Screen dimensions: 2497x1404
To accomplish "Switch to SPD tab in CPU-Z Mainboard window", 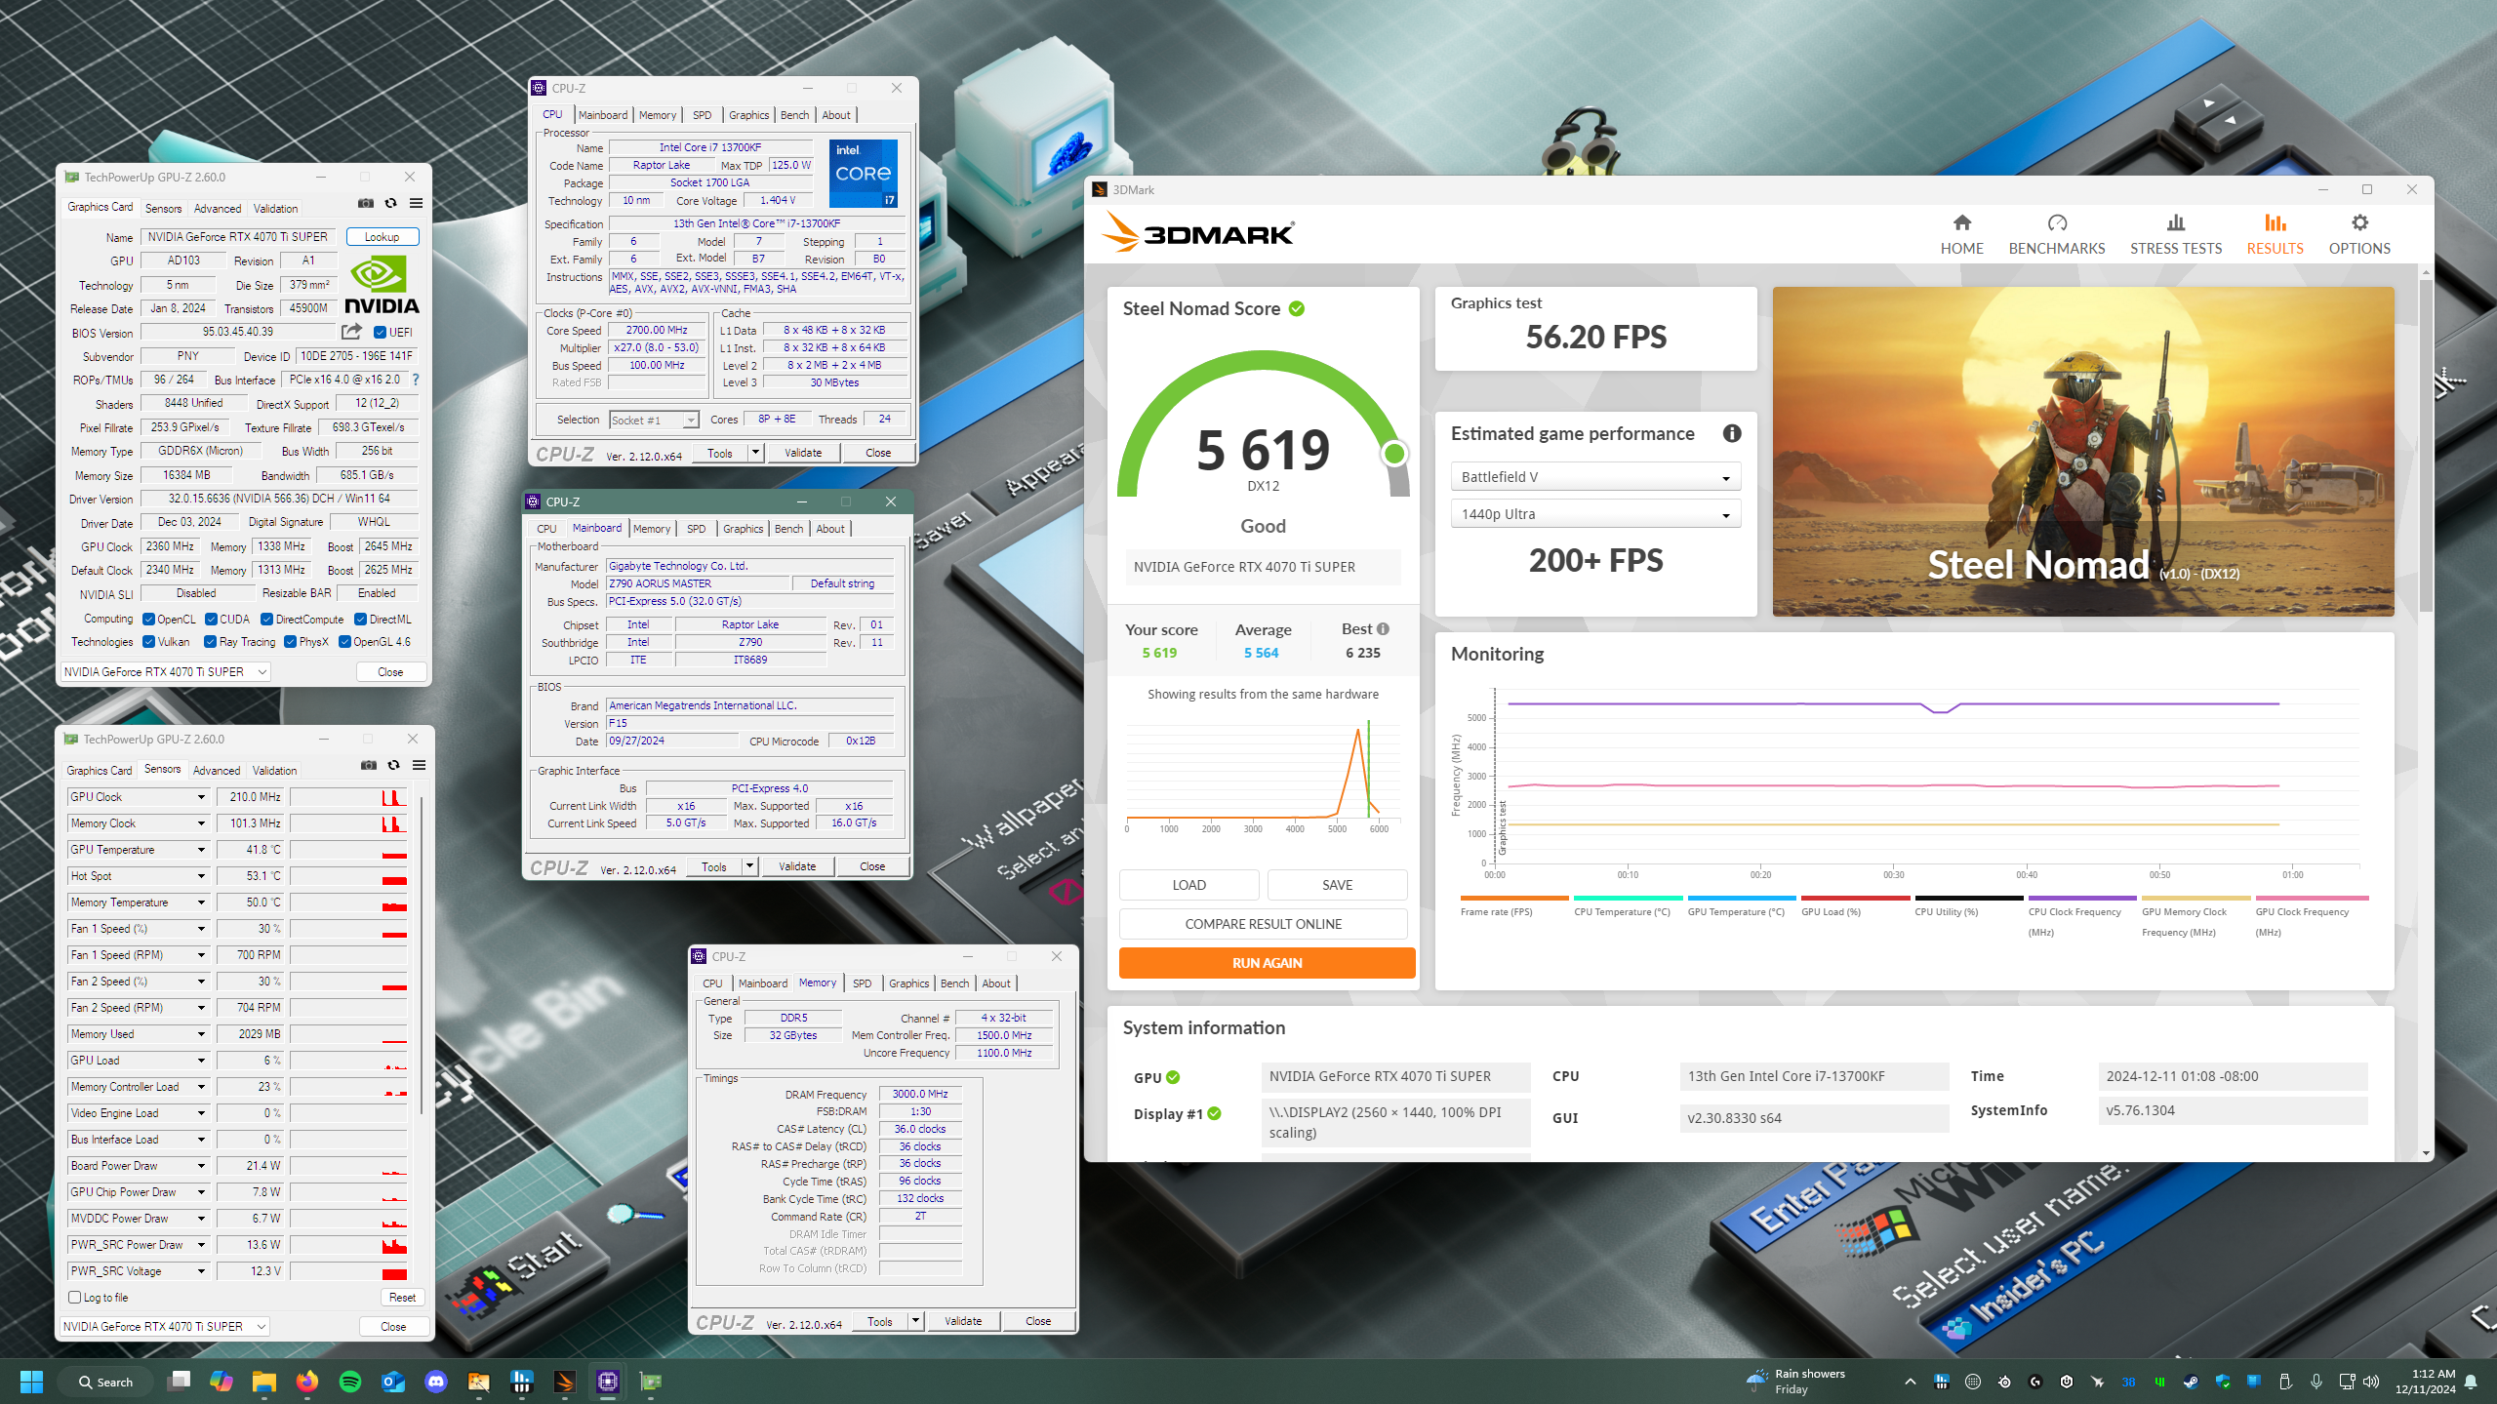I will [696, 528].
